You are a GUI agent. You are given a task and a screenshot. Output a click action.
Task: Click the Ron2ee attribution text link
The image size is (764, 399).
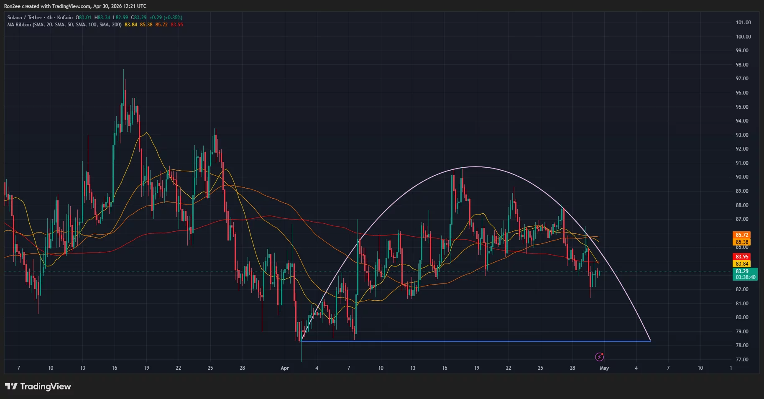click(x=13, y=6)
